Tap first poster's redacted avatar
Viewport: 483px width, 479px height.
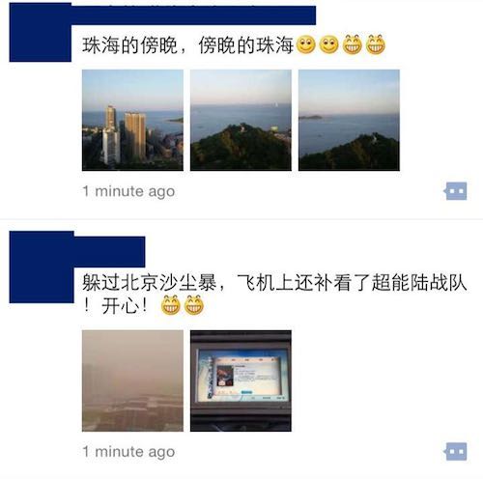41,32
